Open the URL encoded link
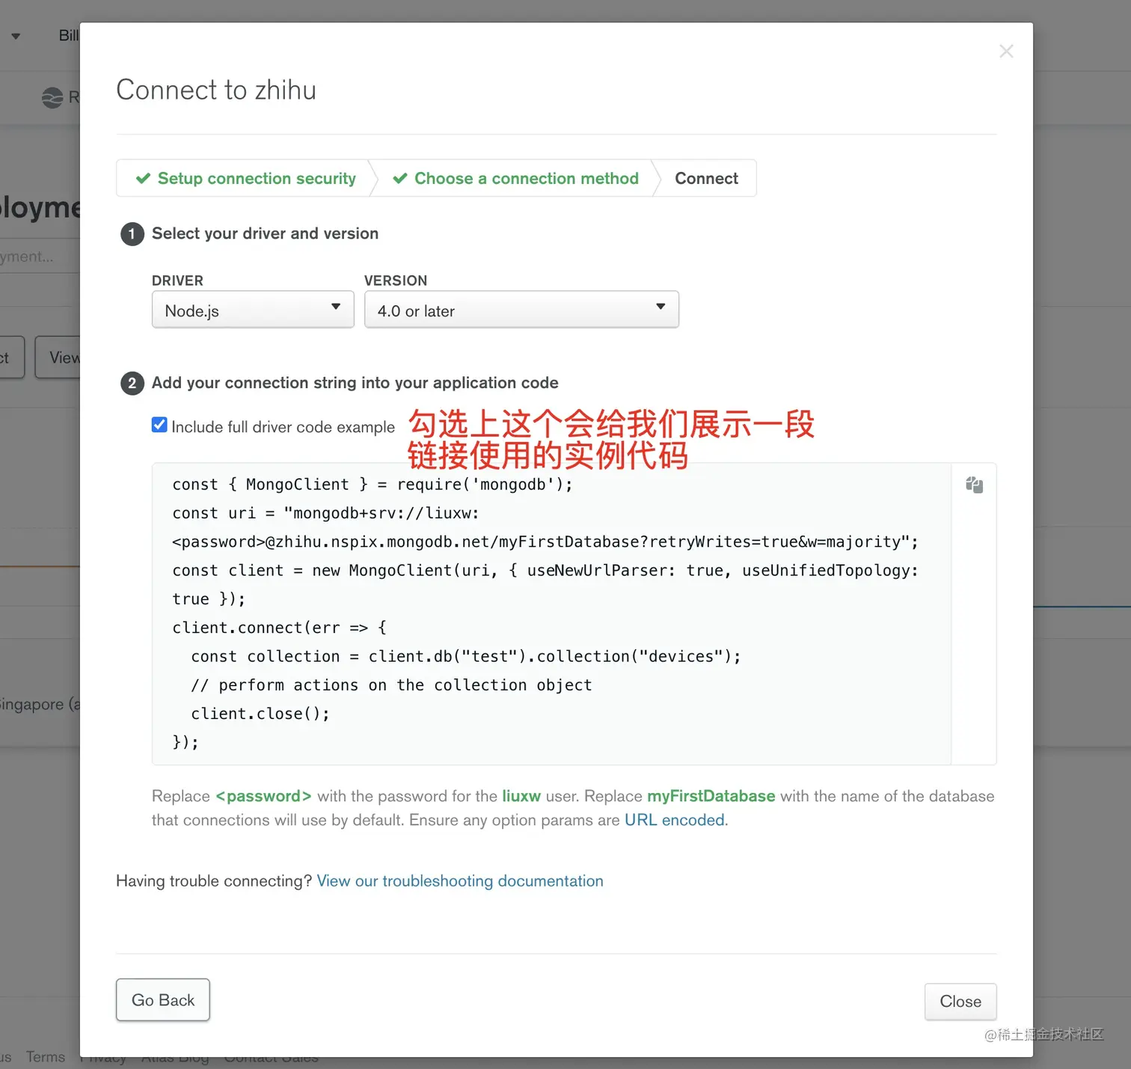The height and width of the screenshot is (1069, 1131). pyautogui.click(x=674, y=820)
